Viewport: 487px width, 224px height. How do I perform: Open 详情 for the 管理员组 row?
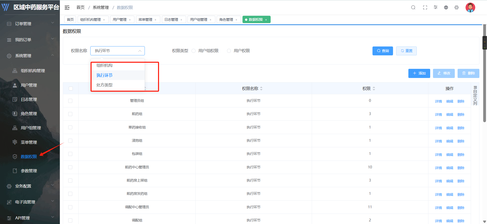point(438,101)
